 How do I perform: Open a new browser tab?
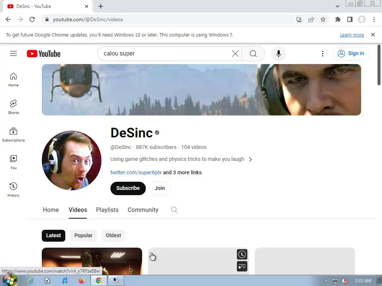coord(101,6)
